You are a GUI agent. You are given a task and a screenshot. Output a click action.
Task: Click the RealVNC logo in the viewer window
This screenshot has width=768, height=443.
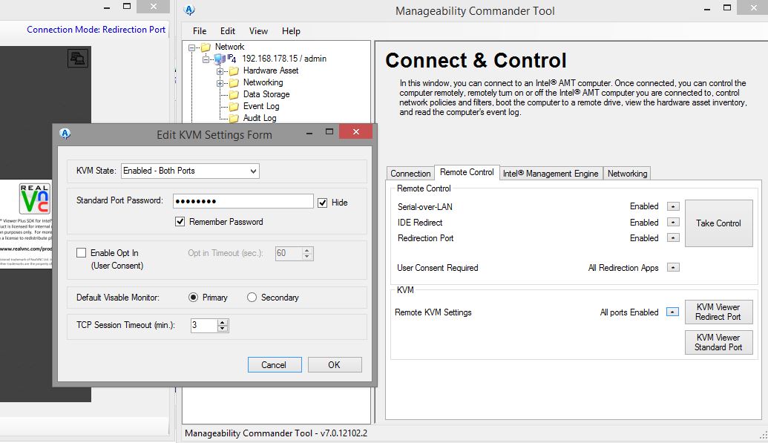(x=34, y=198)
